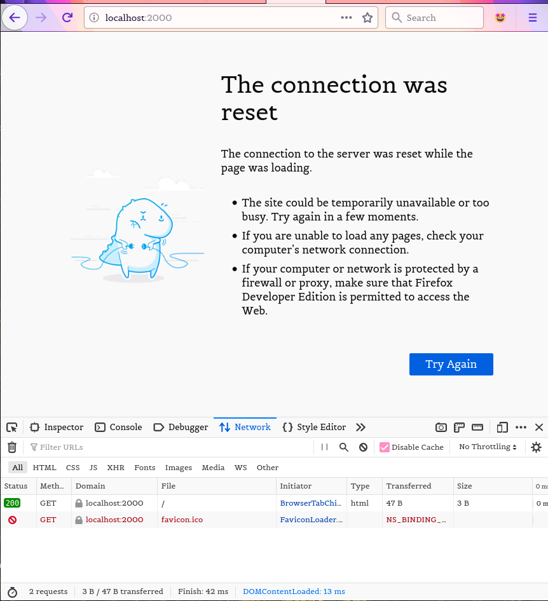This screenshot has height=601, width=548.
Task: Clear the network requests with trash icon
Action: tap(11, 447)
